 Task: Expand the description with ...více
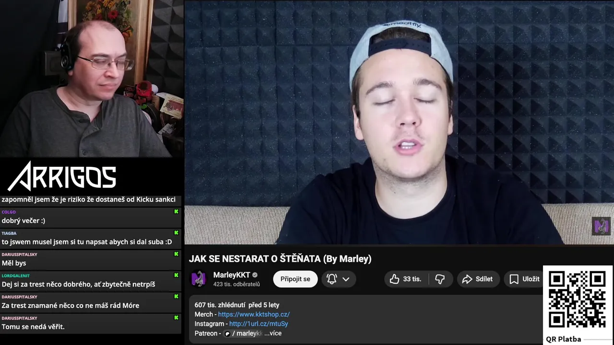tap(272, 333)
